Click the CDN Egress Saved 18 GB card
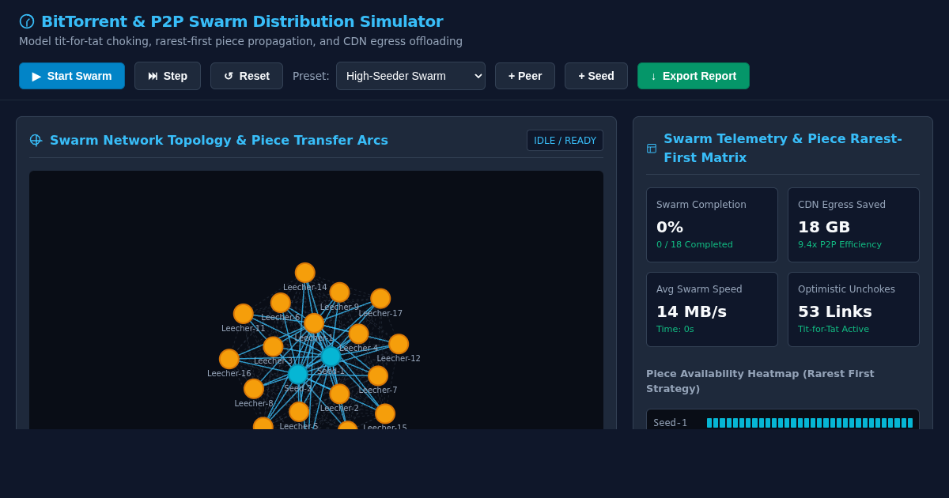Screen dimensions: 949x498 click(853, 224)
